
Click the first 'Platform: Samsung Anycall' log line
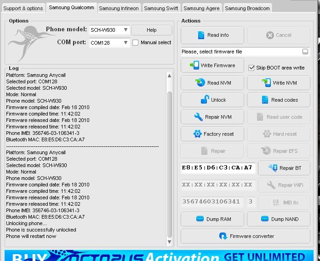[x=36, y=75]
